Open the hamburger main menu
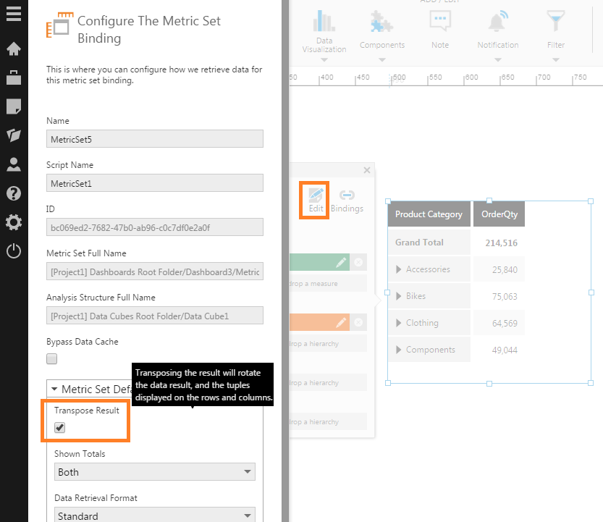Screen dimensions: 603x522 [14, 14]
